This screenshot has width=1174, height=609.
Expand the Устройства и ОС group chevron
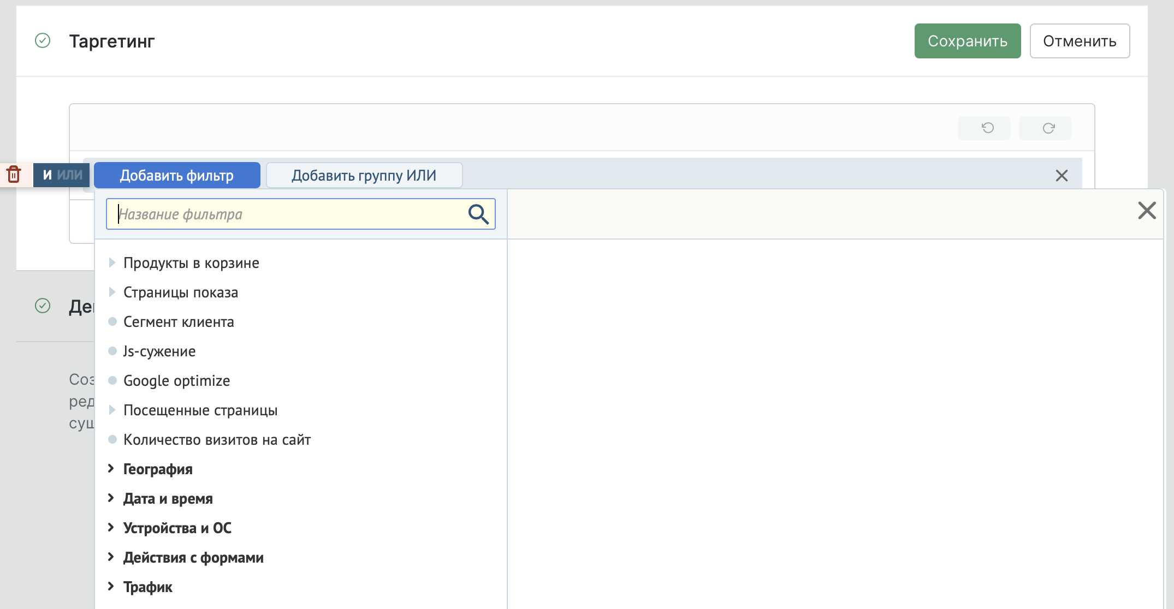pos(111,527)
